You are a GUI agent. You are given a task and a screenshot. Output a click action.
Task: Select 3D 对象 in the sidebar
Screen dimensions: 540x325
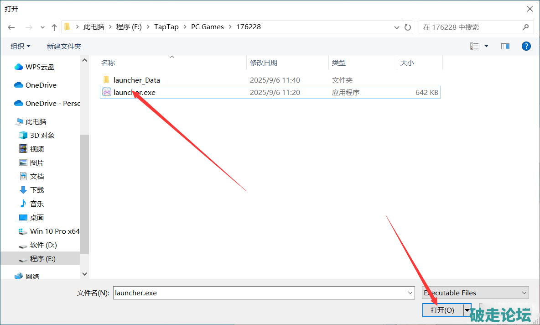tap(42, 135)
